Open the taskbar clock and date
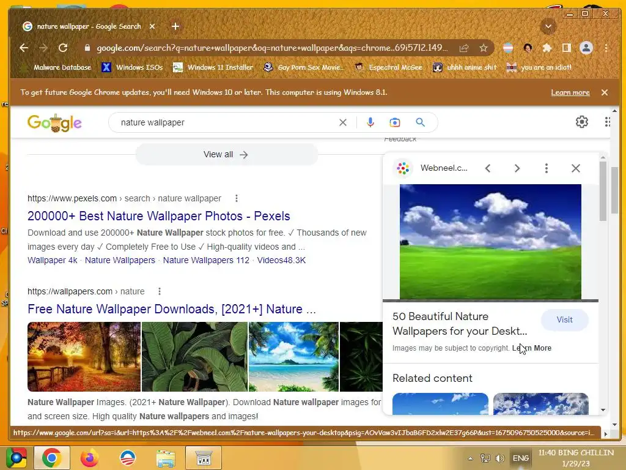This screenshot has width=626, height=470. 576,458
